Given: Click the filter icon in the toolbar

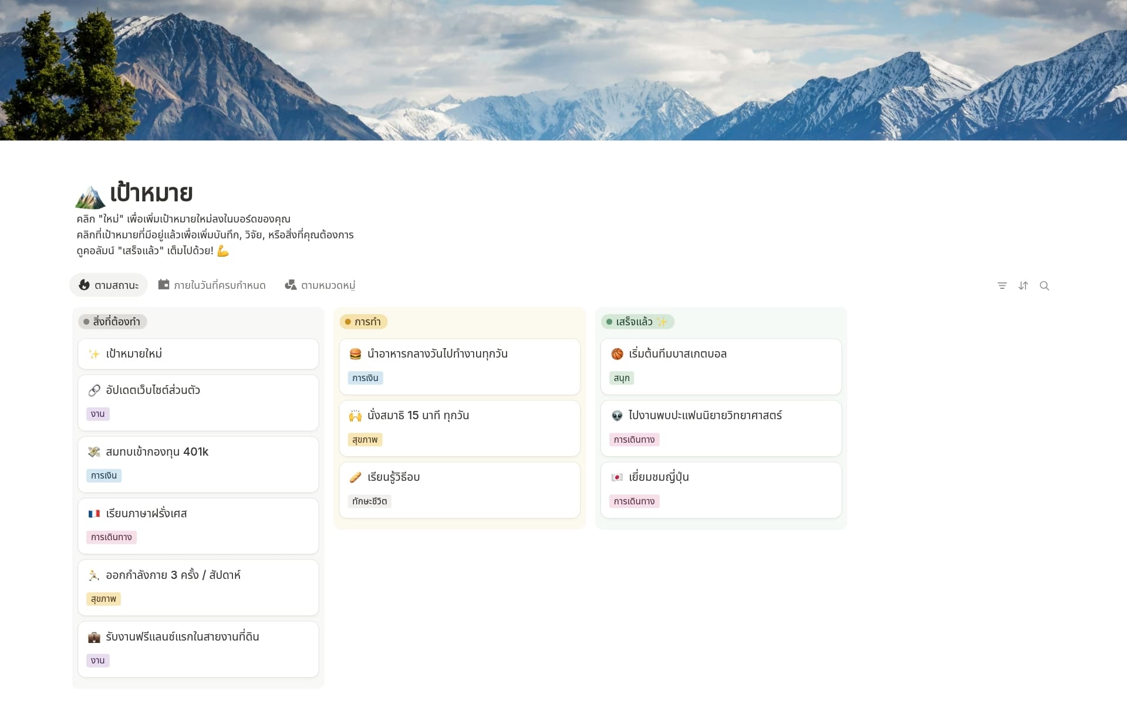Looking at the screenshot, I should [x=1002, y=286].
